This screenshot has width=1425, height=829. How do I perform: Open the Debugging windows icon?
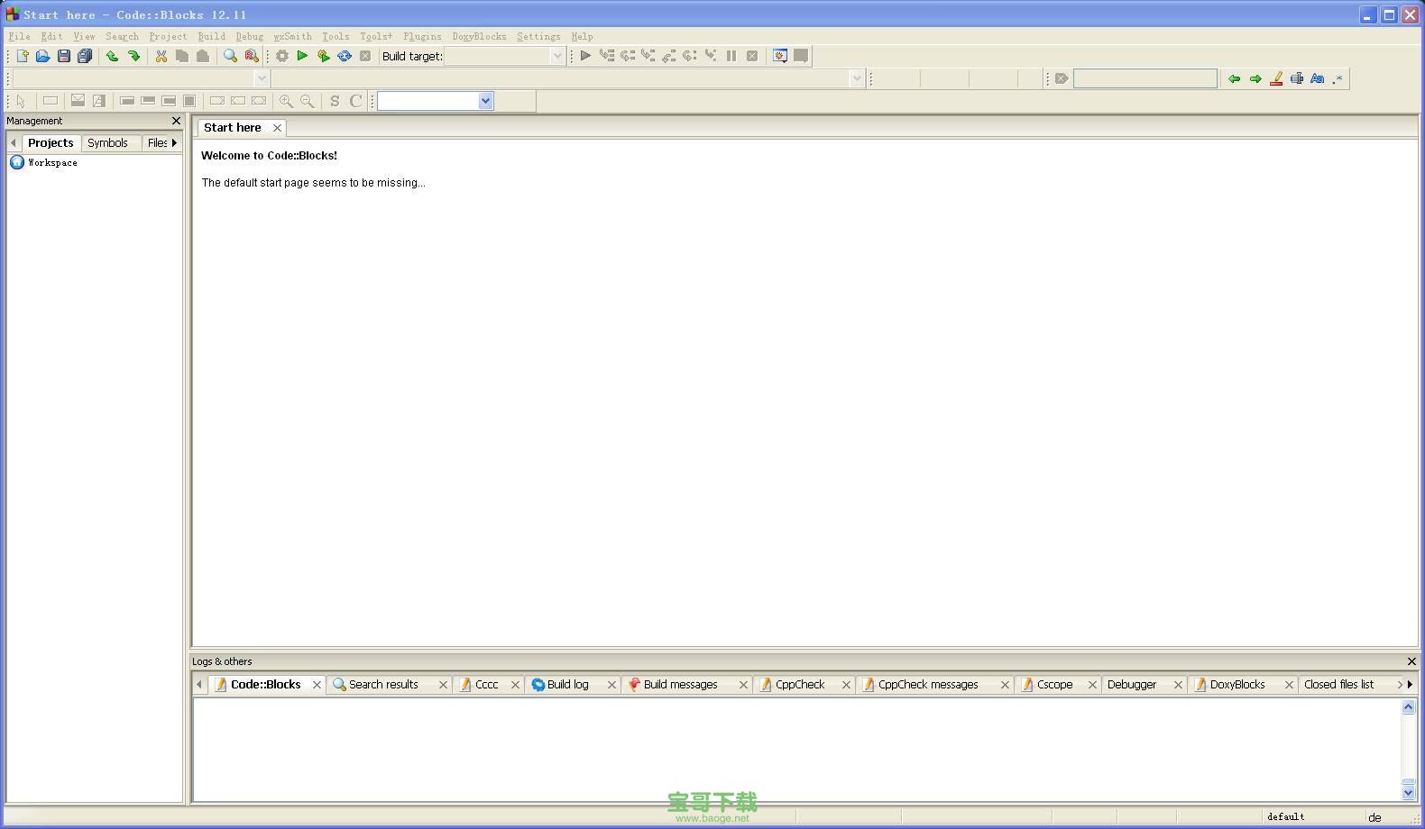pyautogui.click(x=780, y=56)
